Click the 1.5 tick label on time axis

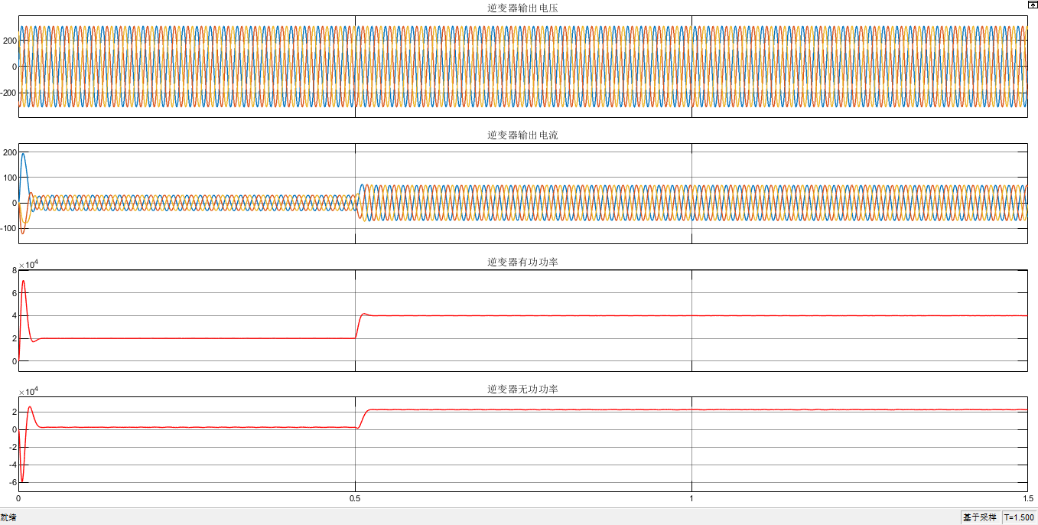point(1025,498)
